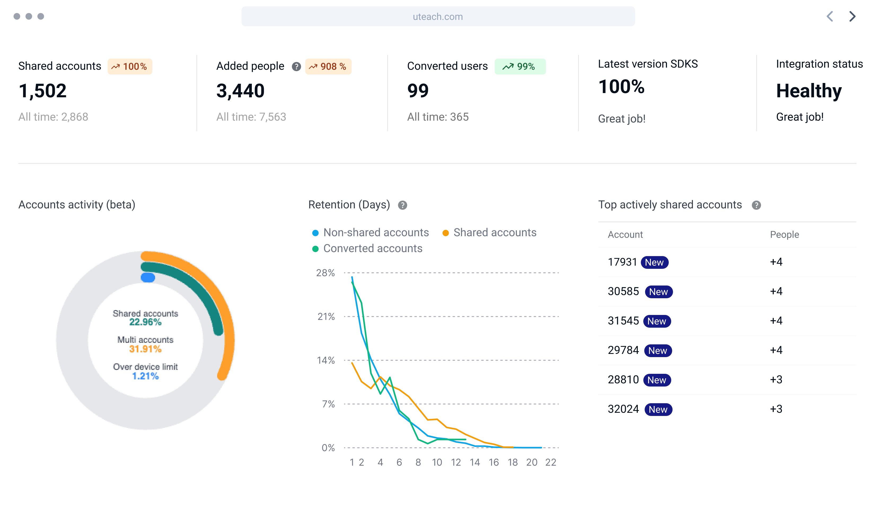The width and height of the screenshot is (875, 509).
Task: Click the blue Over device limit segment
Action: [148, 277]
